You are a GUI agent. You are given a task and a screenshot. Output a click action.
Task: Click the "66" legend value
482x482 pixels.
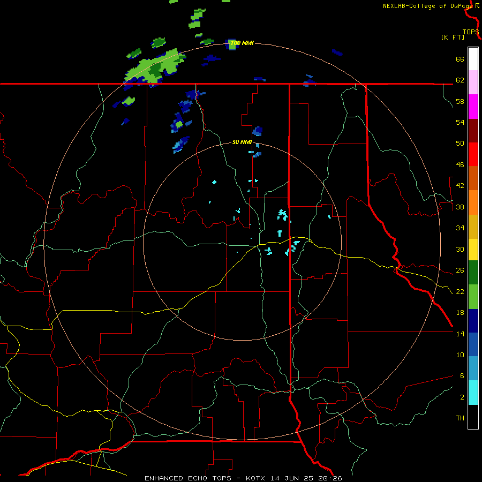[x=460, y=59]
